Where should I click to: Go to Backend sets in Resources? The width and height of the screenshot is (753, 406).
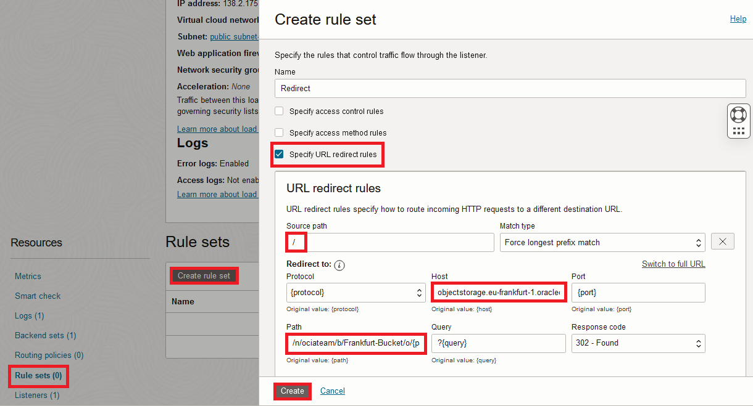[45, 336]
